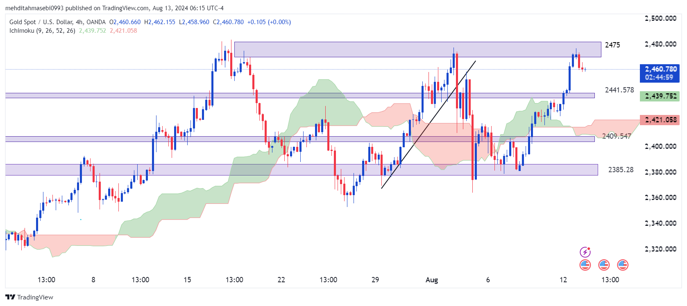Click the 2409.547 level label

click(617, 136)
